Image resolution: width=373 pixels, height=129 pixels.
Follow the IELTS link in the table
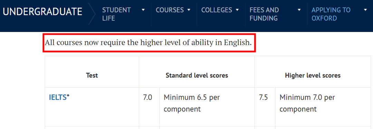coord(58,97)
